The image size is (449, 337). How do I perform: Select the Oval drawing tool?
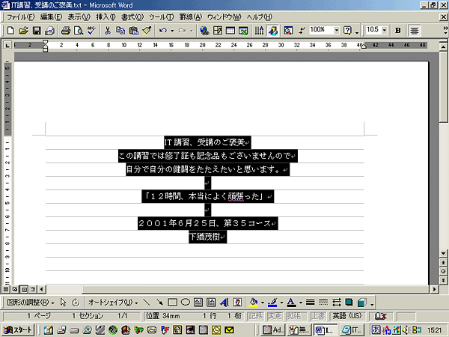[x=185, y=303]
